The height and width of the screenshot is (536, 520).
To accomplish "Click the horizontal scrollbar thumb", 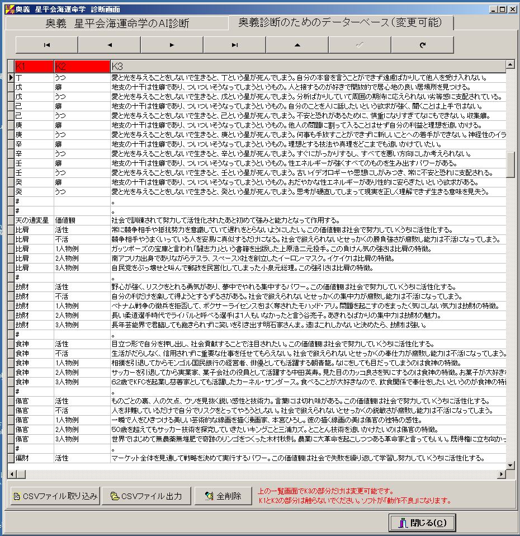I will click(x=21, y=474).
